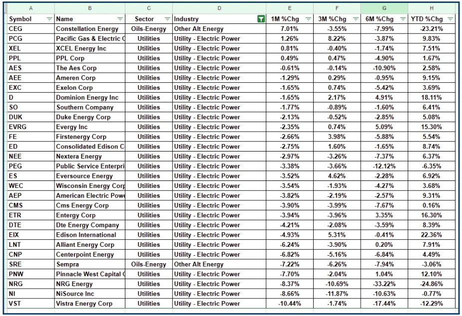
Task: Click the PPL Corp name cell
Action: 90,58
